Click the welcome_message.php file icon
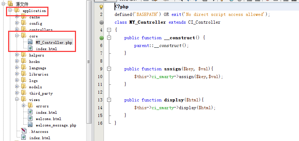299x141 pixels. pyautogui.click(x=30, y=125)
